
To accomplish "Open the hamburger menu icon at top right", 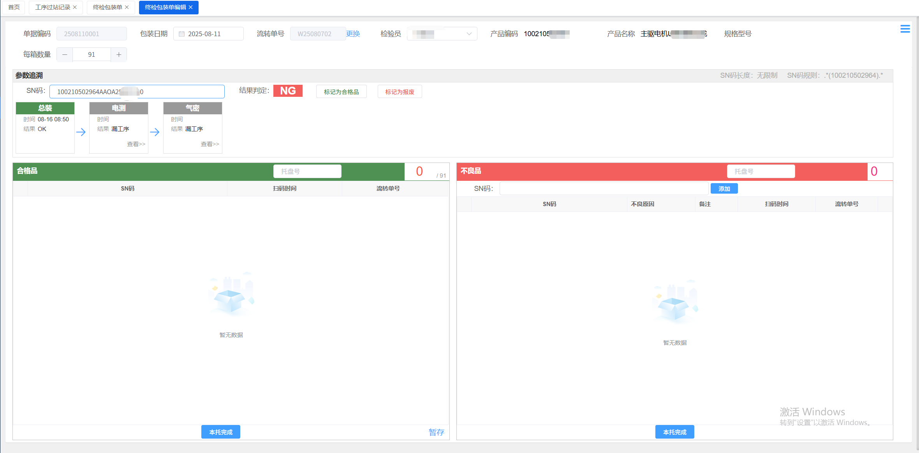I will click(905, 29).
